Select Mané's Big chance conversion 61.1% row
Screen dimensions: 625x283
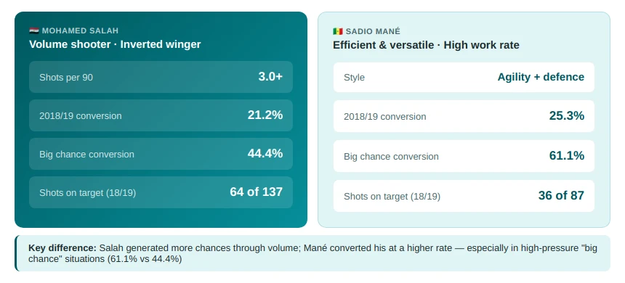(x=464, y=156)
